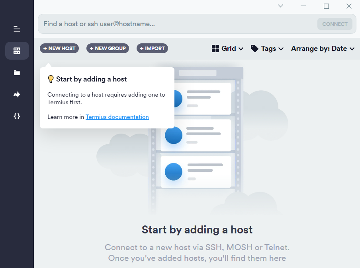The height and width of the screenshot is (268, 360).
Task: Click the + IMPORT button
Action: point(152,49)
